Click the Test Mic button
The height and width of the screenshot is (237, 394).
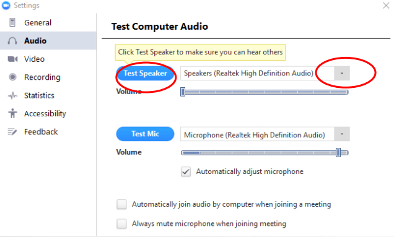[145, 134]
